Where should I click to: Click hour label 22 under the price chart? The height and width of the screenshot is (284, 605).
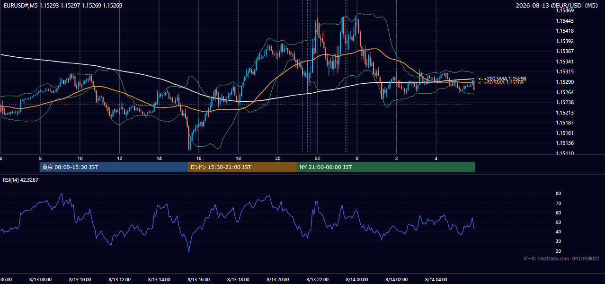pyautogui.click(x=317, y=158)
